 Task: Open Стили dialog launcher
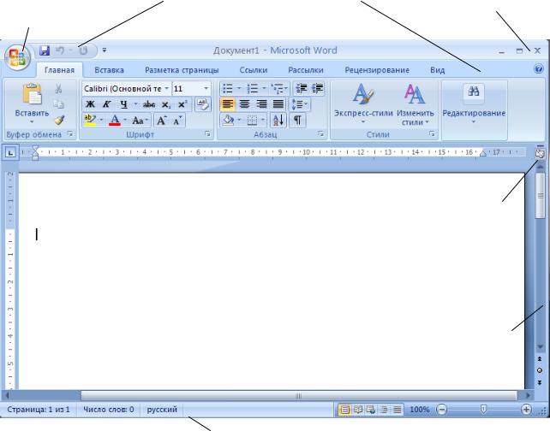(x=432, y=133)
